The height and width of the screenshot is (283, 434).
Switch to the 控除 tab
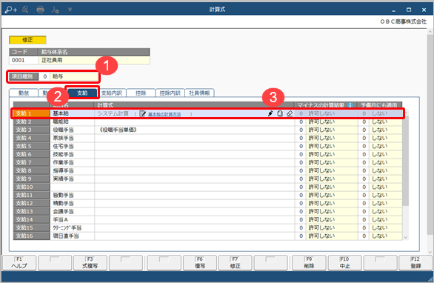pyautogui.click(x=141, y=93)
